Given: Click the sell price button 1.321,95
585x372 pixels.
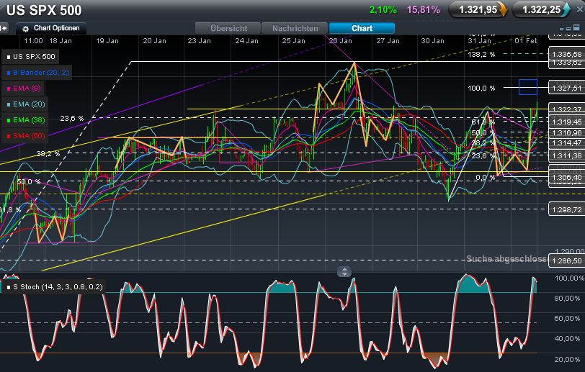Looking at the screenshot, I should click(478, 9).
